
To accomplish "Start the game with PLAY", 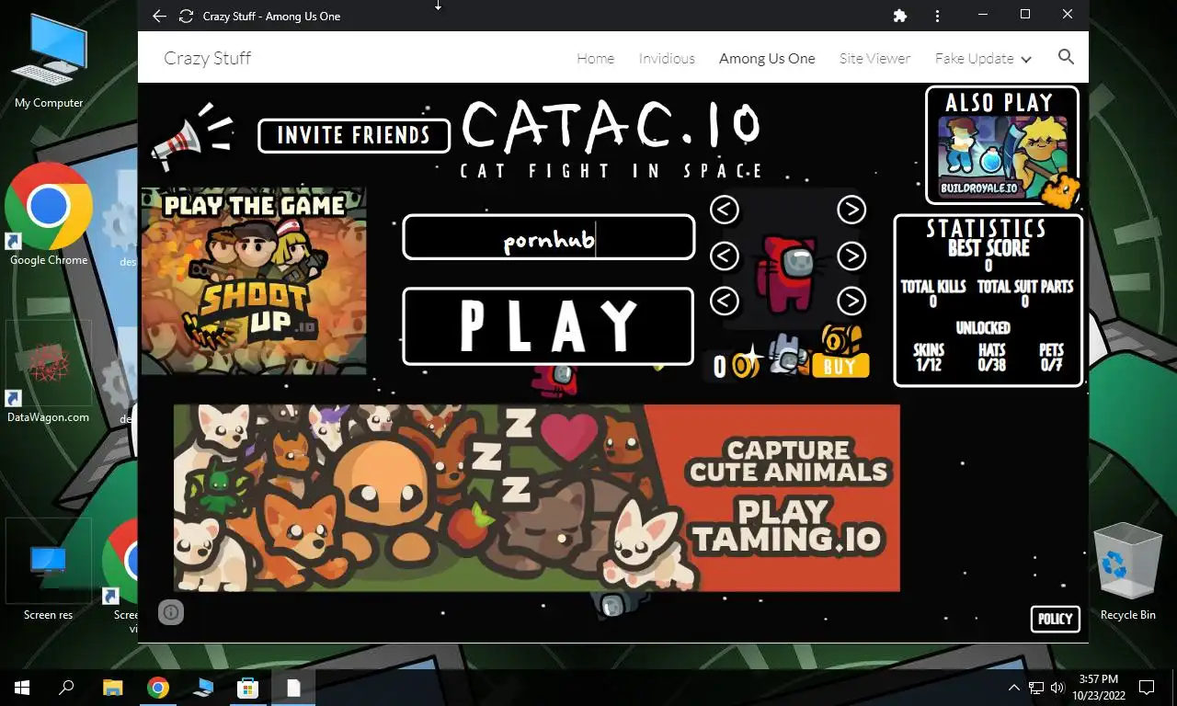I will pyautogui.click(x=548, y=326).
